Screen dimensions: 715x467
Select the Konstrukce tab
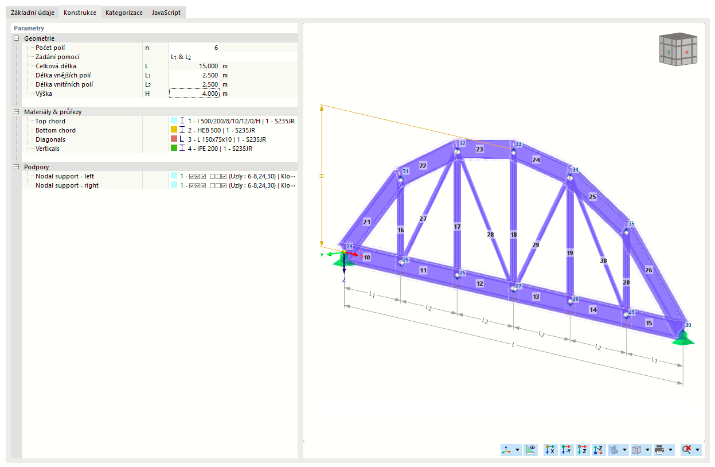tap(80, 12)
